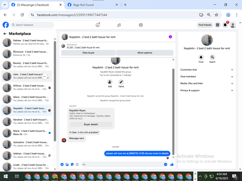
Task: Close the Page Not Found tab
Action: (x=117, y=5)
